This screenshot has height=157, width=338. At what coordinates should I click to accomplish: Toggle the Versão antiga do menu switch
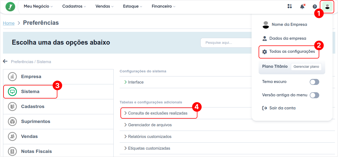pyautogui.click(x=314, y=95)
